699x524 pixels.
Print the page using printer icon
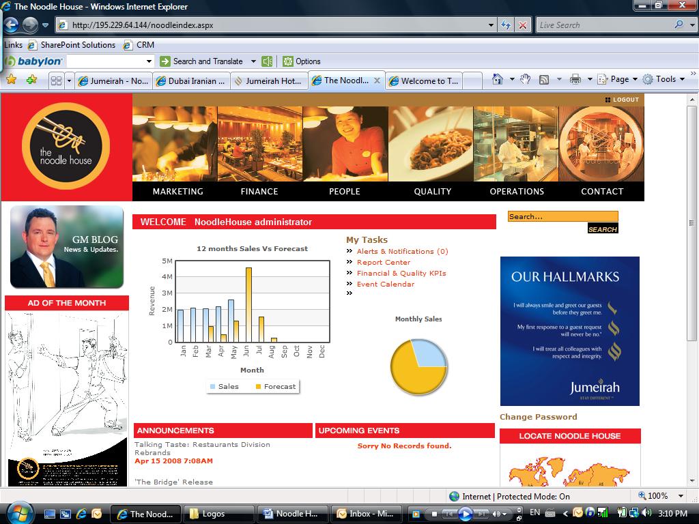575,79
